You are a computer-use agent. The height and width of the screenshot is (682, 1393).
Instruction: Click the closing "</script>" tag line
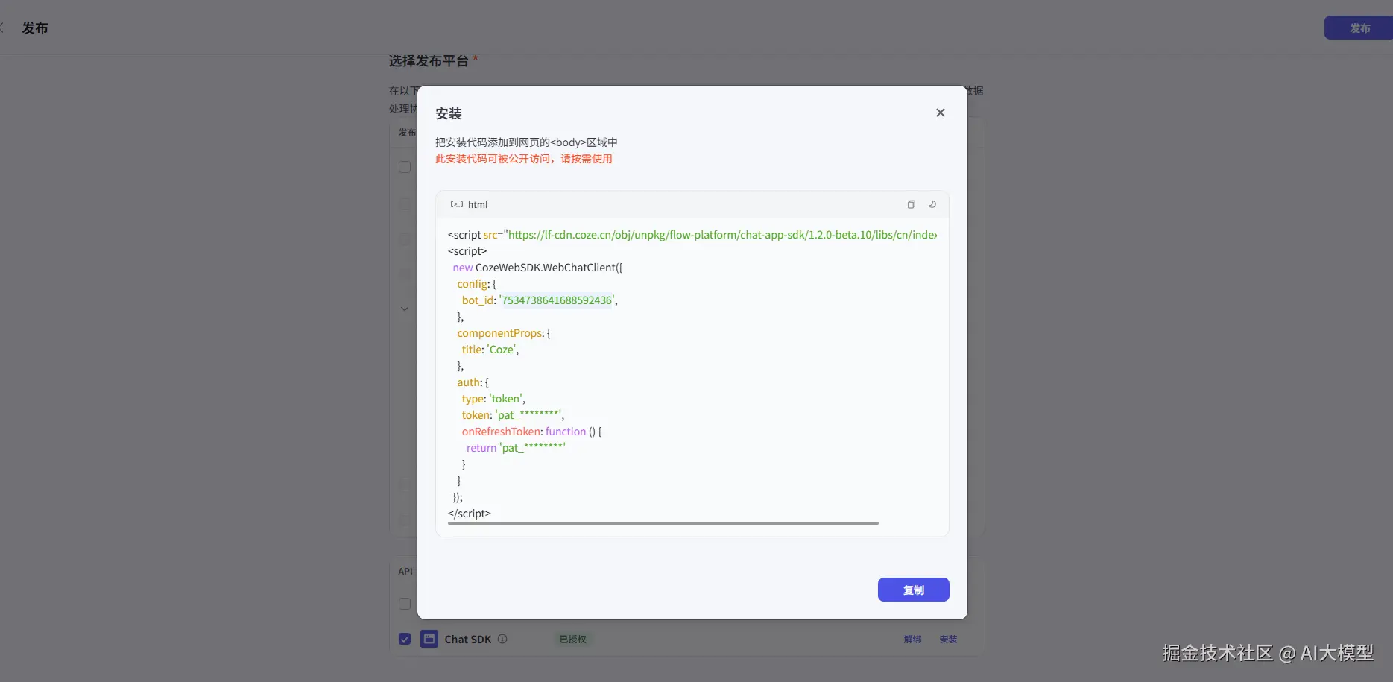pyautogui.click(x=470, y=514)
